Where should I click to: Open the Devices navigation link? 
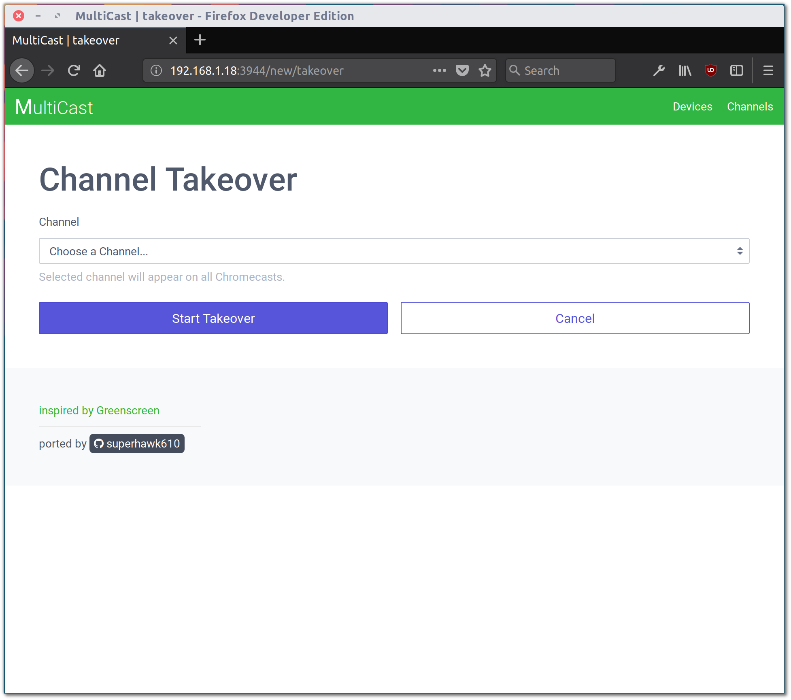coord(692,107)
